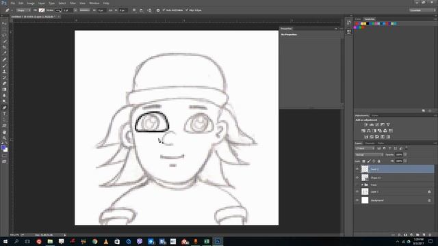Image resolution: width=438 pixels, height=246 pixels.
Task: Select the Shape tool in toolbox
Action: [x=4, y=126]
